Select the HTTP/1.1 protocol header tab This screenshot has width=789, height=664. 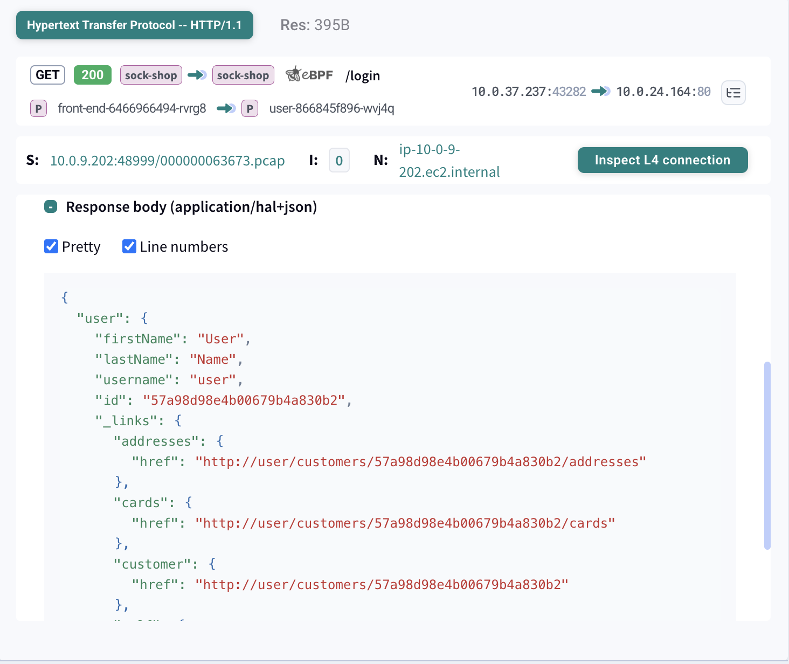pos(134,25)
